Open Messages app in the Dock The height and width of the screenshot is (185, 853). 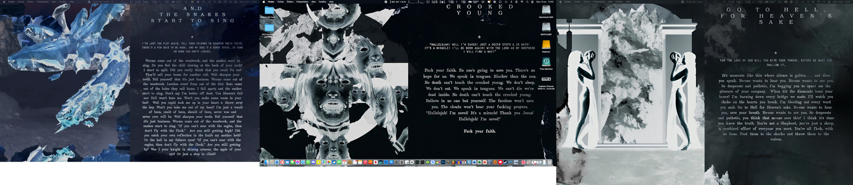(x=293, y=162)
